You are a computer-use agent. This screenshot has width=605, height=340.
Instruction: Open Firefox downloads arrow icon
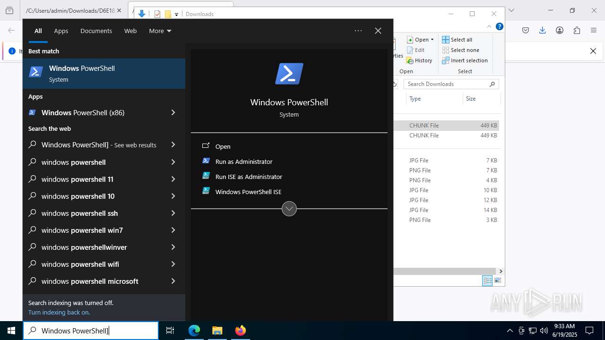click(x=543, y=30)
